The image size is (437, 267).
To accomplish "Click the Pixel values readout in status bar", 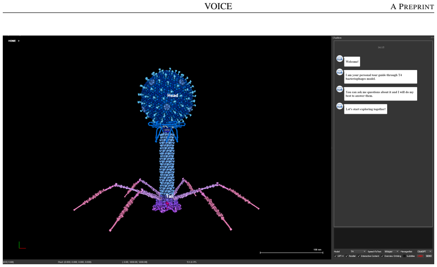I will coord(74,262).
